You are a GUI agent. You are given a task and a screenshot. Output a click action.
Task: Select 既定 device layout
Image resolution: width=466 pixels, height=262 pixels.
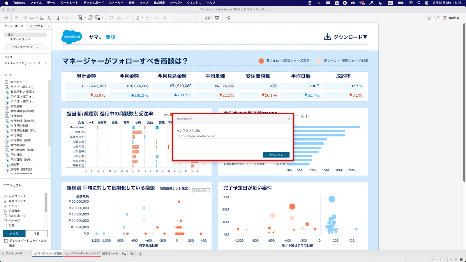25,35
